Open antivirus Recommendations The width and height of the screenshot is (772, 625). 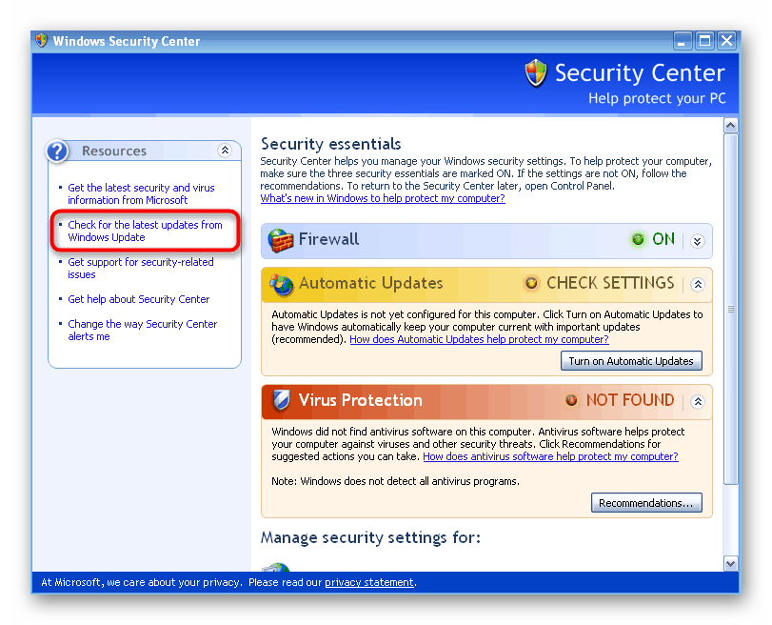point(646,502)
